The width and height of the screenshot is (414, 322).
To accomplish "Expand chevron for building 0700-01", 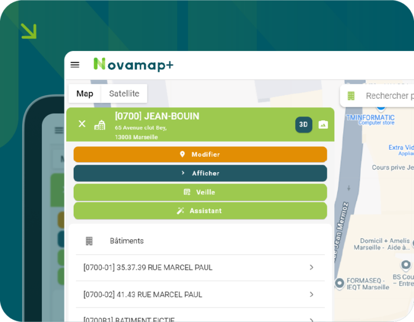I will pyautogui.click(x=311, y=267).
